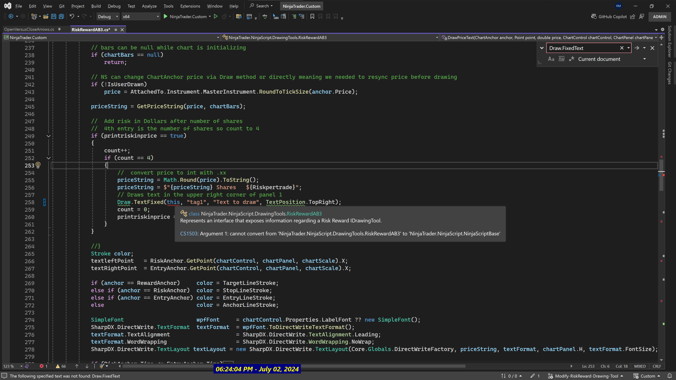Viewport: 676px width, 380px height.
Task: Open the Debug configuration dropdown
Action: click(108, 17)
